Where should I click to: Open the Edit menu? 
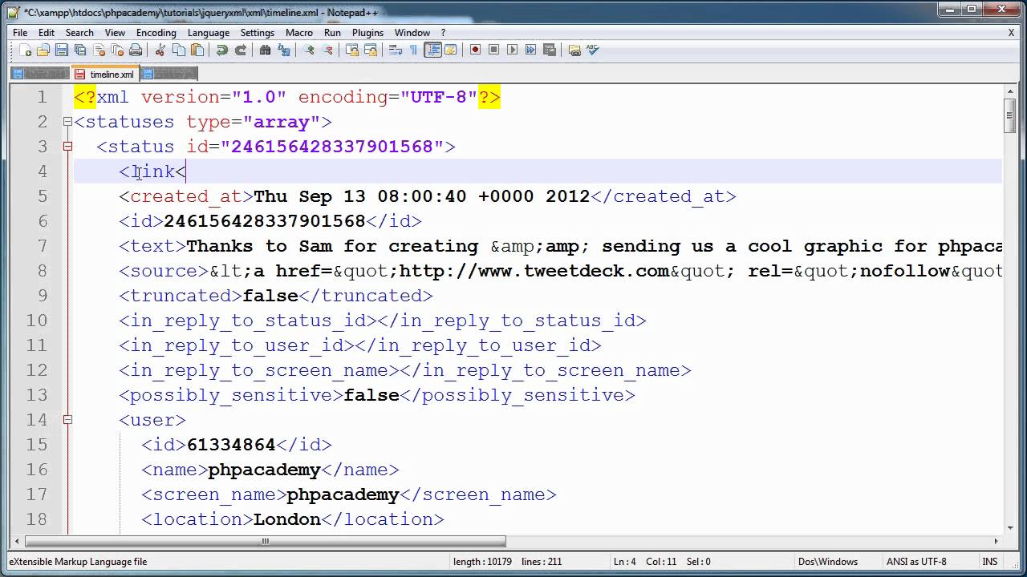[x=47, y=33]
